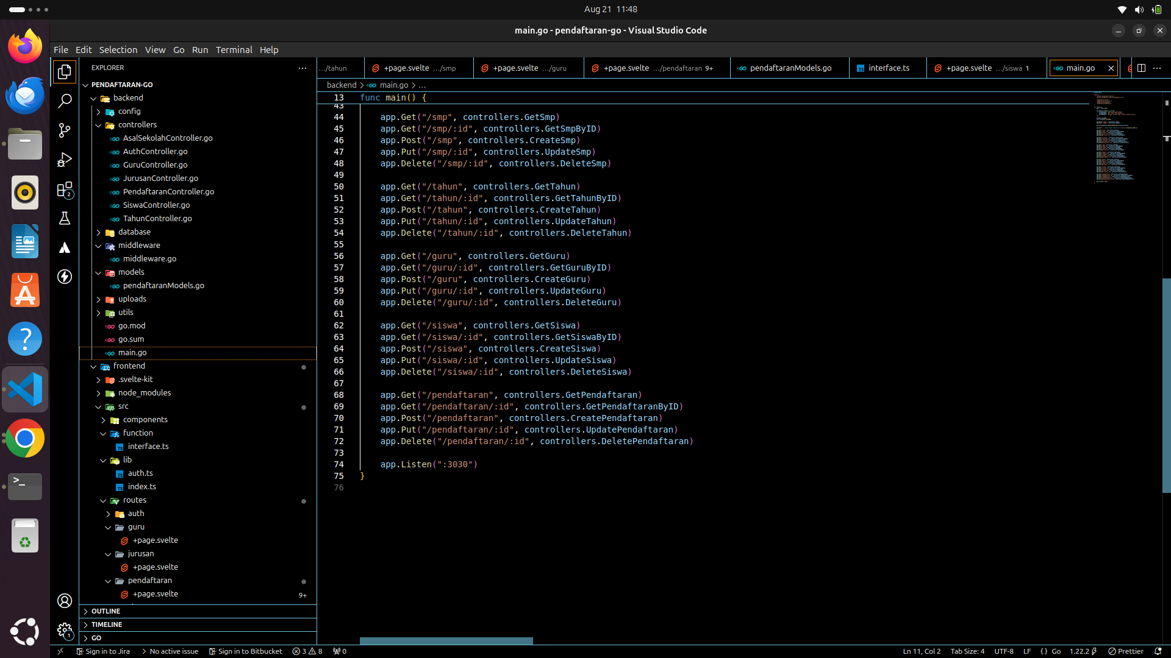Expand the config folder
Viewport: 1171px width, 658px height.
coord(129,111)
